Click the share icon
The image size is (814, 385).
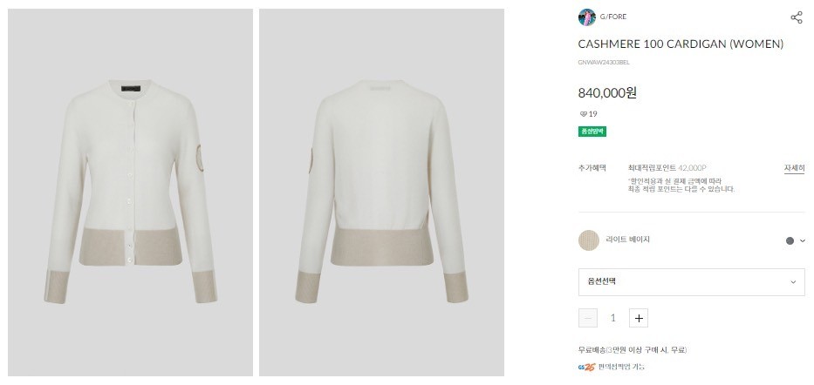click(x=796, y=17)
